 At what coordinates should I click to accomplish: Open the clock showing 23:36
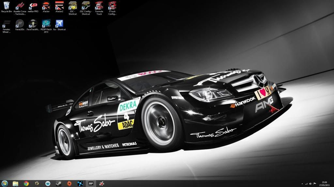click(x=325, y=184)
